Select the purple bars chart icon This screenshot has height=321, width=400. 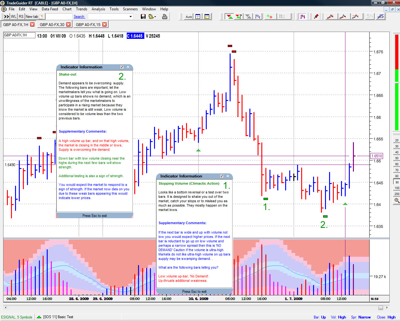(303, 17)
